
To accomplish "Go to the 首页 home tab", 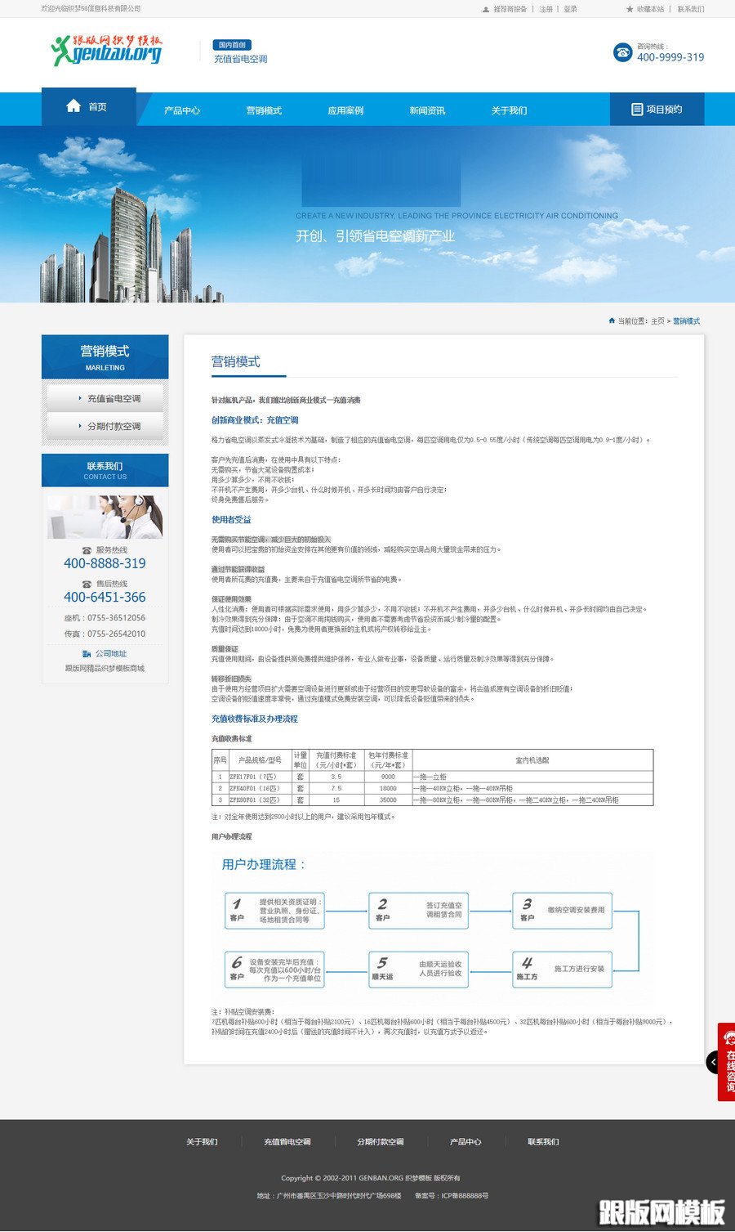I will coord(89,106).
